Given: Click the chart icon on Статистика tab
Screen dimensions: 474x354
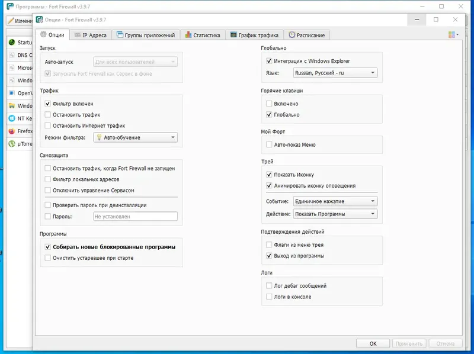Looking at the screenshot, I should pyautogui.click(x=188, y=35).
